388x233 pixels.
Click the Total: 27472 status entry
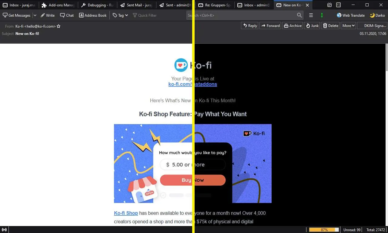376,230
